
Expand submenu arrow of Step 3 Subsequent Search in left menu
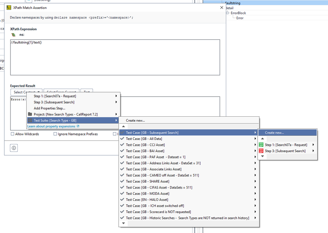pos(116,102)
